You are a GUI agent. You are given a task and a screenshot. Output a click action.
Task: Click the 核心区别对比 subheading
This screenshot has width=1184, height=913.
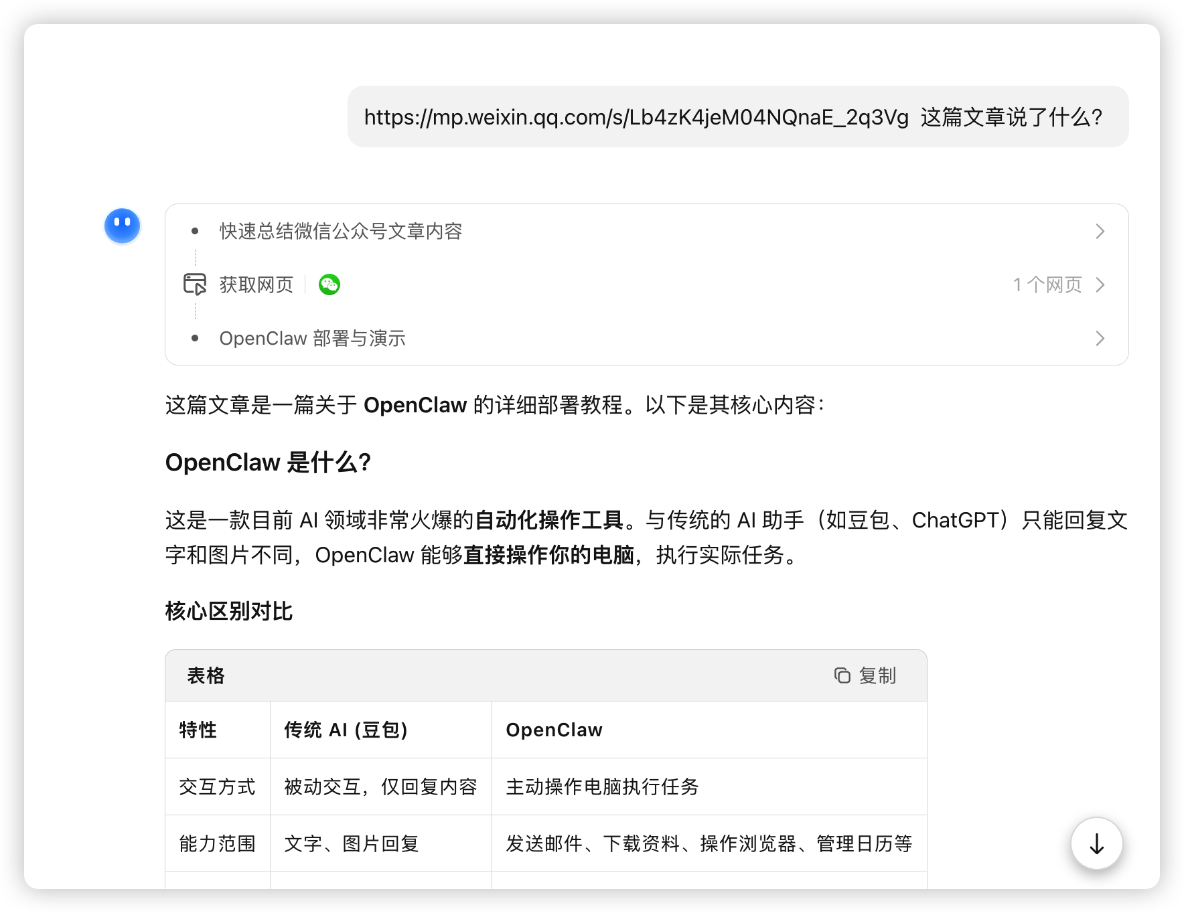229,611
